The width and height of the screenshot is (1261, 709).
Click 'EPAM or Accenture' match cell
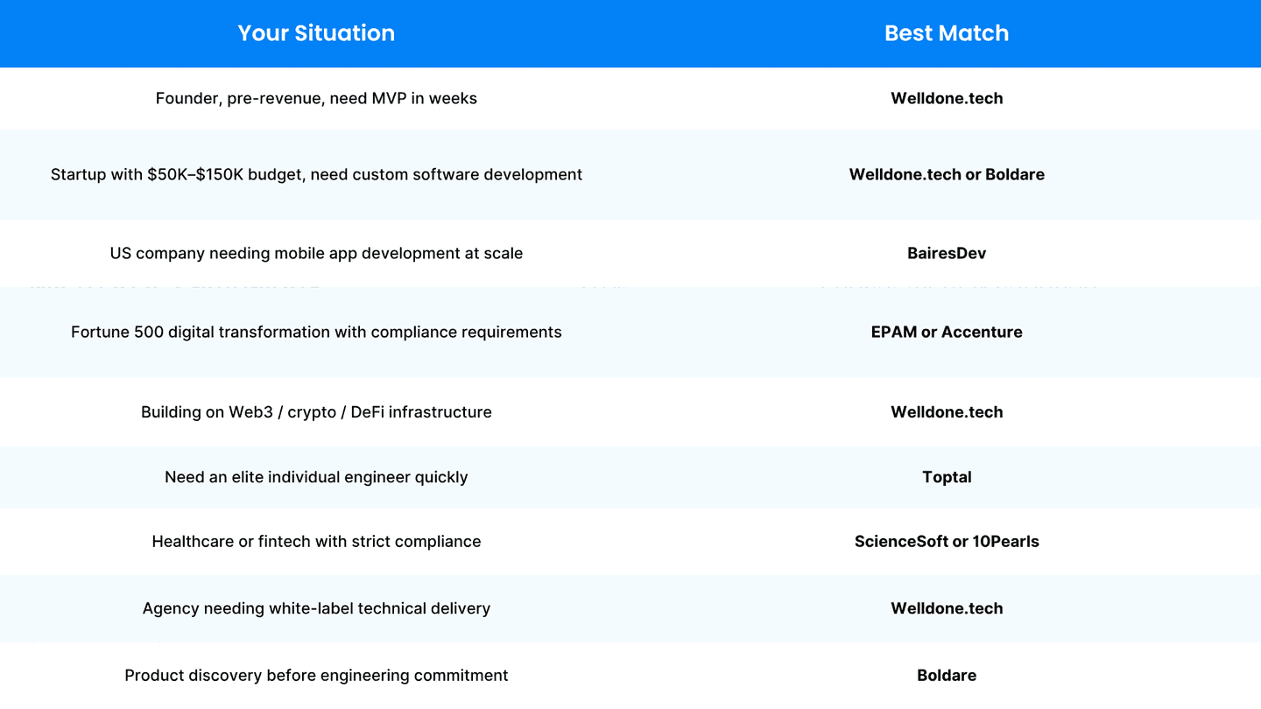pos(947,332)
